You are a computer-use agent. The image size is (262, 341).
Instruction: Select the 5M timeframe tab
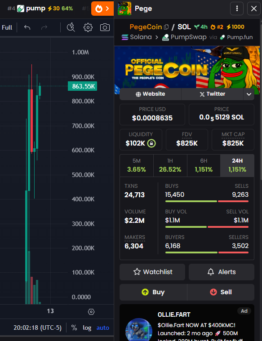click(137, 165)
